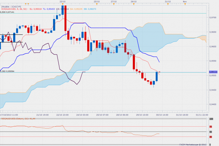
Task: Click the FXCM Marketscope © 2013 text
Action: (x=193, y=145)
